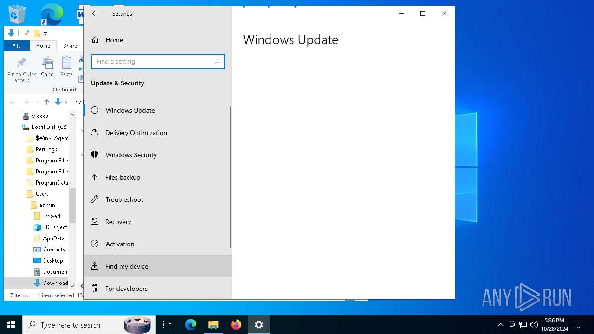Select Local Disk (C:) in tree
This screenshot has width=594, height=334.
(45, 127)
